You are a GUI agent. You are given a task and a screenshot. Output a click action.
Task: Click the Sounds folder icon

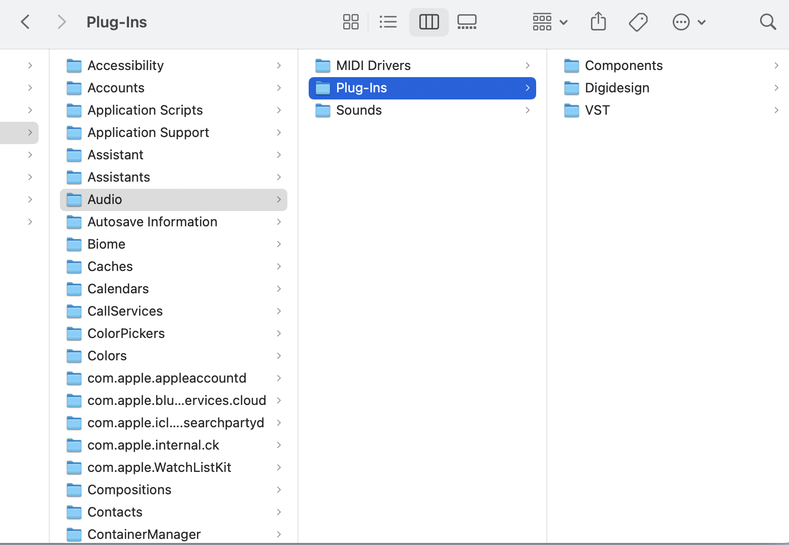point(323,110)
